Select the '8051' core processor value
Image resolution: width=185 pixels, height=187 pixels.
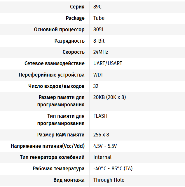point(98,30)
